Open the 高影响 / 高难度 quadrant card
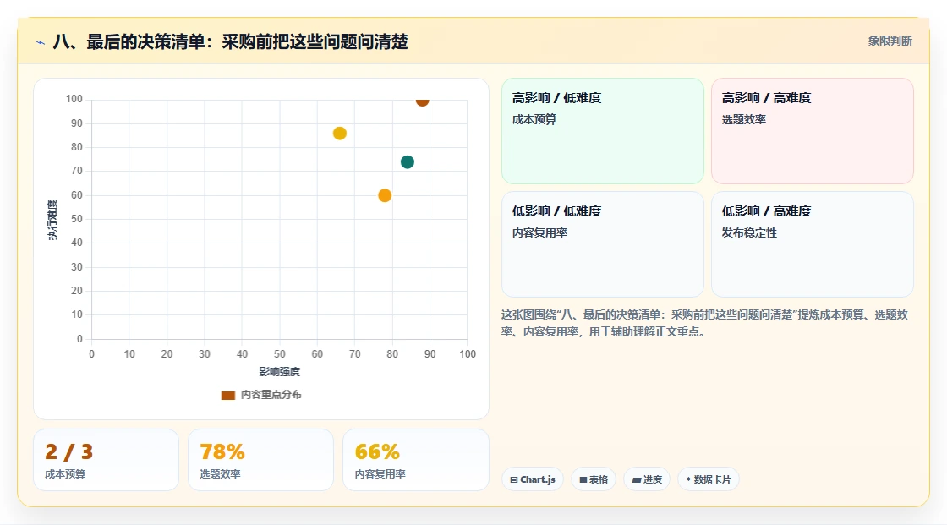947x525 pixels. pyautogui.click(x=813, y=131)
